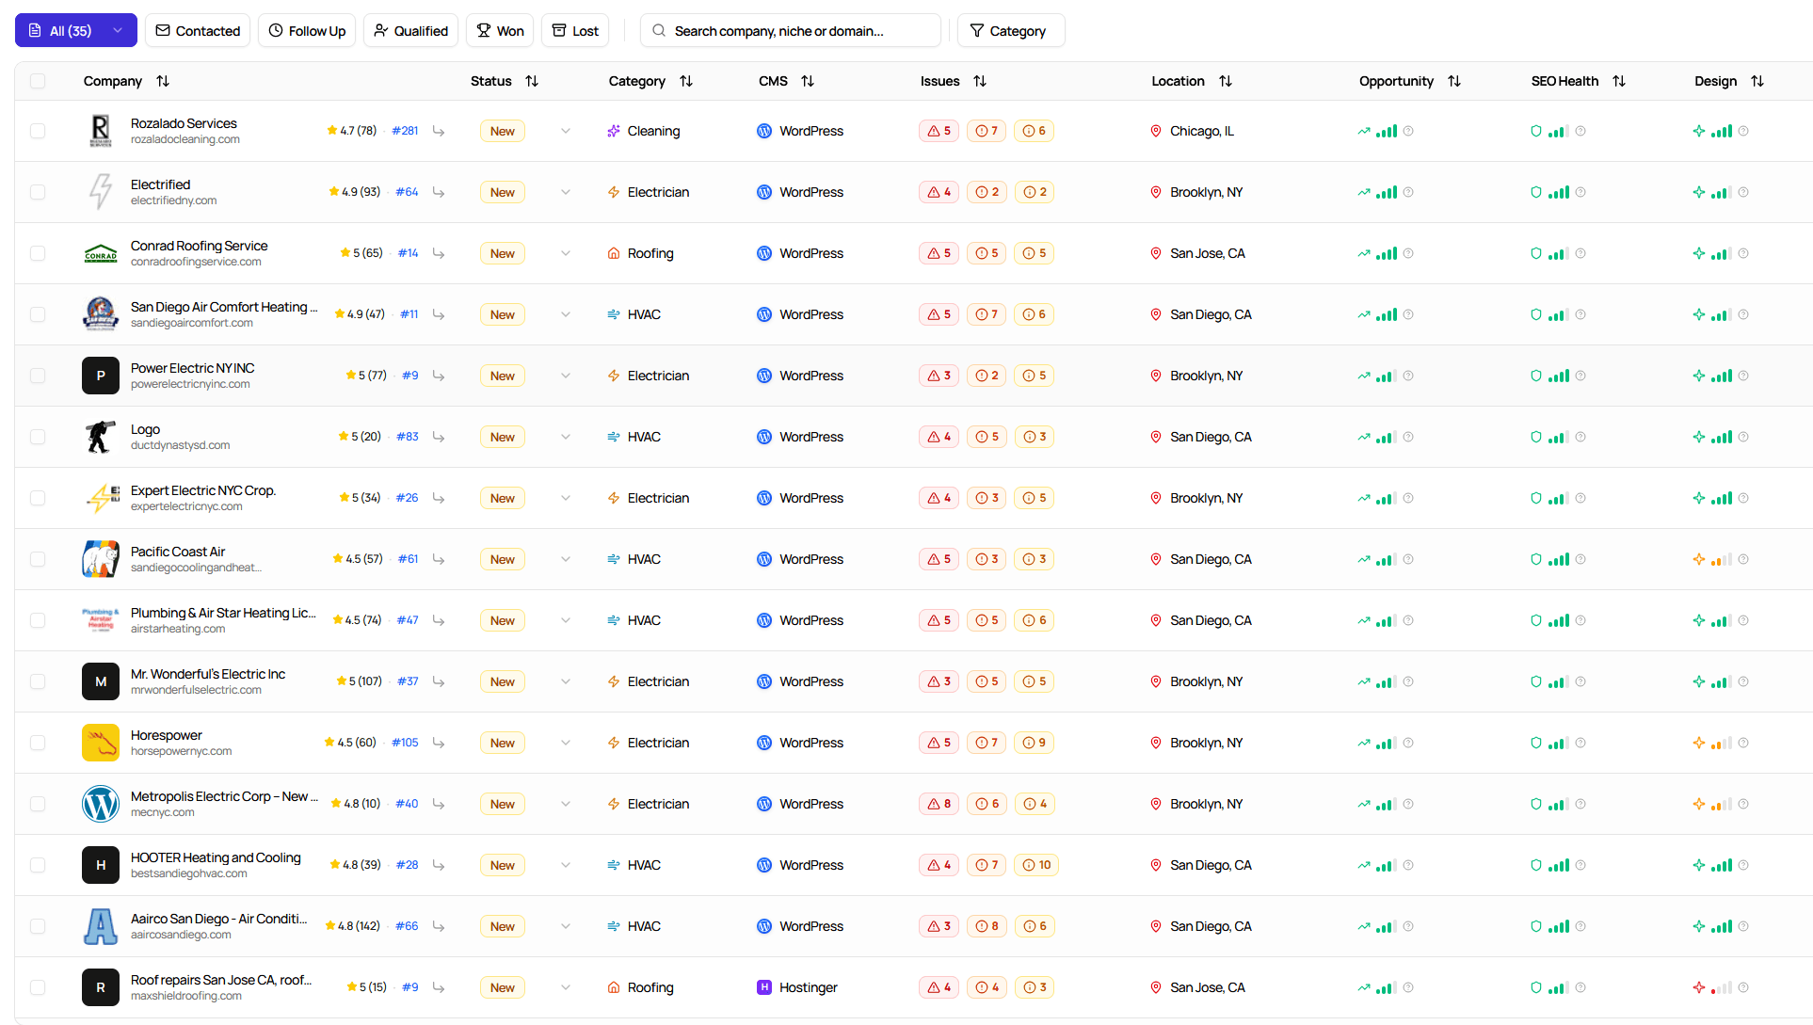The height and width of the screenshot is (1025, 1813).
Task: Select the red Roofing house icon for Conrad Roofing
Action: tap(613, 253)
